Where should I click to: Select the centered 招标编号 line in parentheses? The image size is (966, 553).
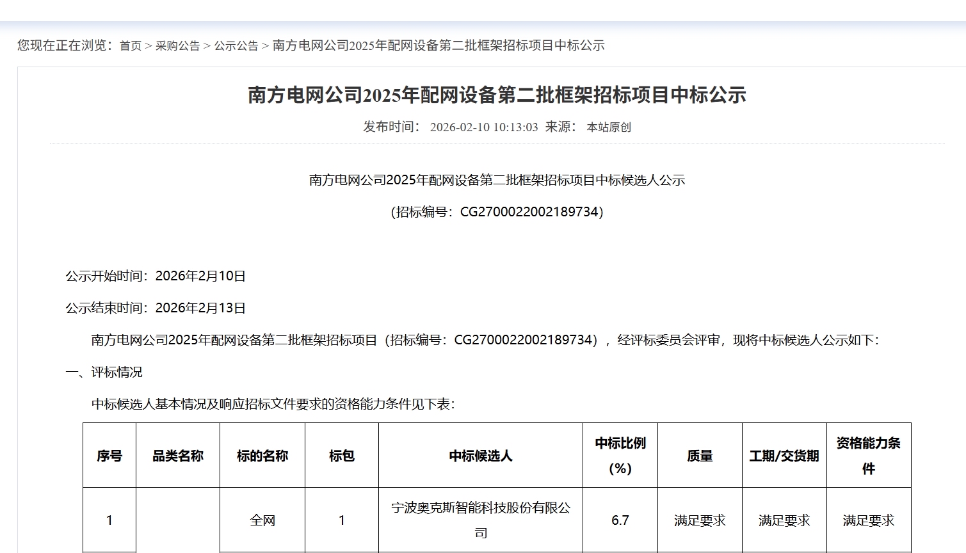coord(497,212)
